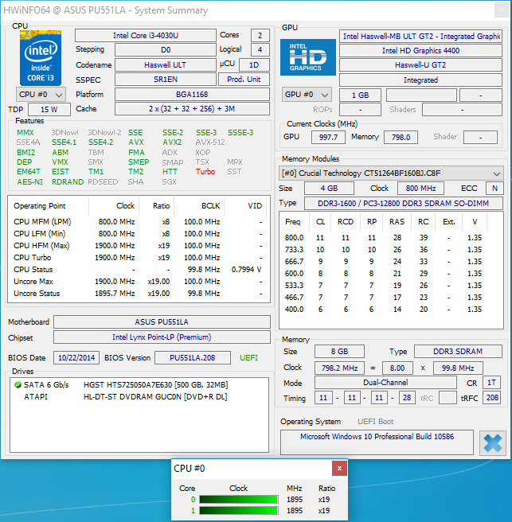Click the blue X close button near Operating System

492,442
